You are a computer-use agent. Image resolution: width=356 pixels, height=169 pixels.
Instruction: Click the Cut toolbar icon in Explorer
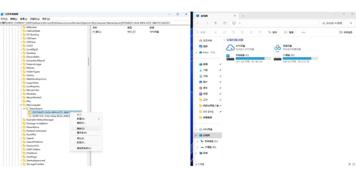(x=215, y=32)
